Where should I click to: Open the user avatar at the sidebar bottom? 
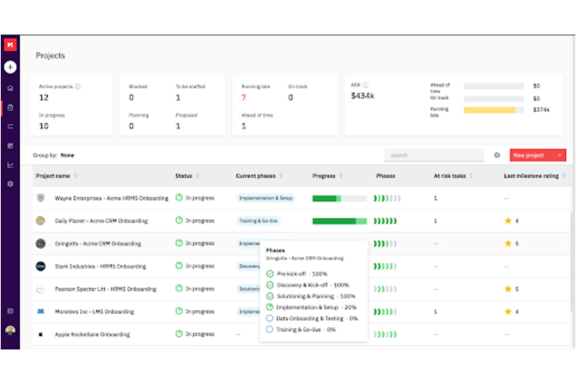[11, 330]
